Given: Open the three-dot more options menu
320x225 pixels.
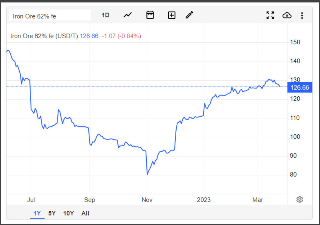Looking at the screenshot, I should (302, 15).
